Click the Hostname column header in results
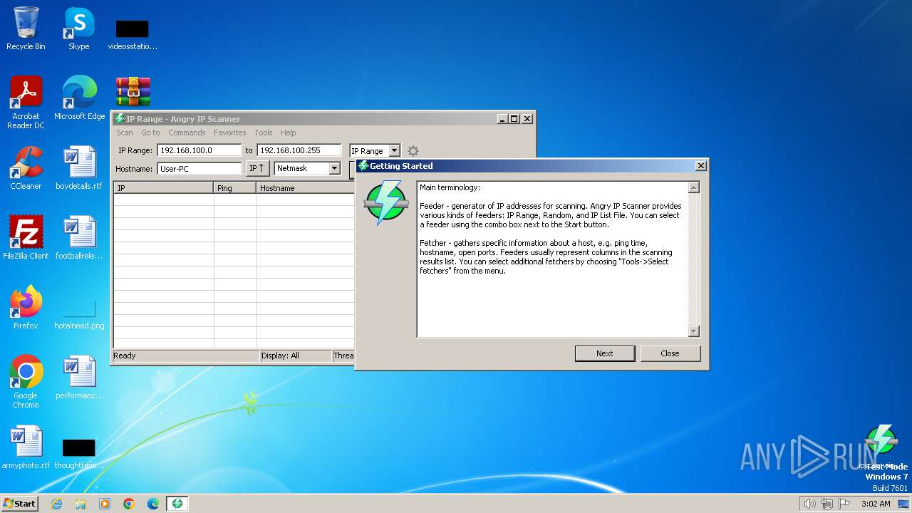 click(x=306, y=188)
